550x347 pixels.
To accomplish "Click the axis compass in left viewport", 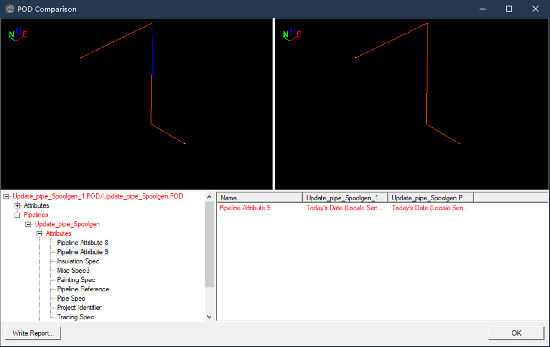I will tap(18, 34).
